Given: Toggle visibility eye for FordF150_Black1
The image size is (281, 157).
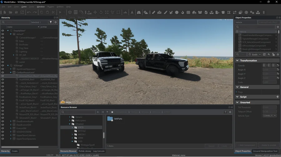Looking at the screenshot, I should [3, 101].
